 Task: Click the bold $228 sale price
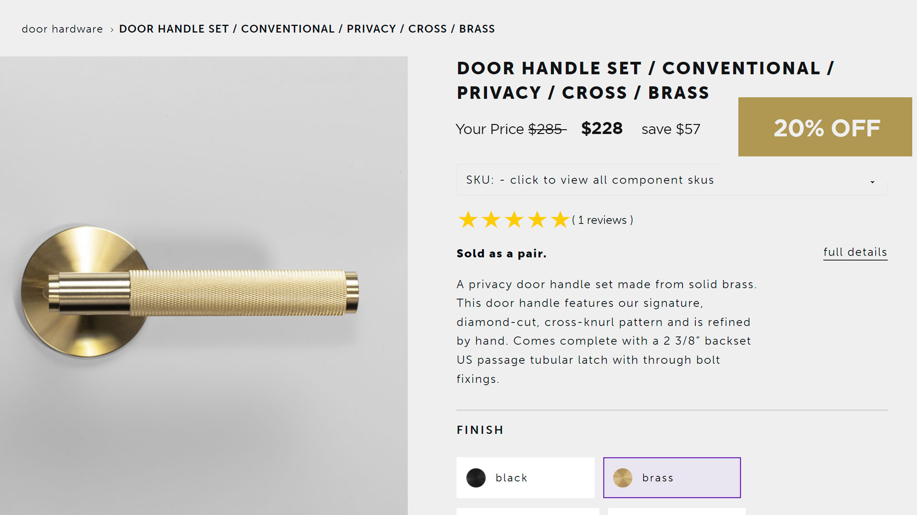tap(602, 129)
